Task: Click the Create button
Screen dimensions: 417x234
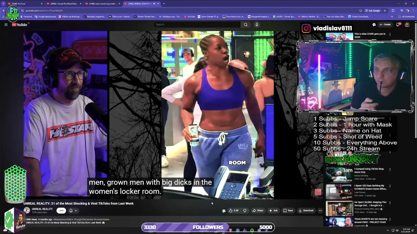Action: coord(385,24)
